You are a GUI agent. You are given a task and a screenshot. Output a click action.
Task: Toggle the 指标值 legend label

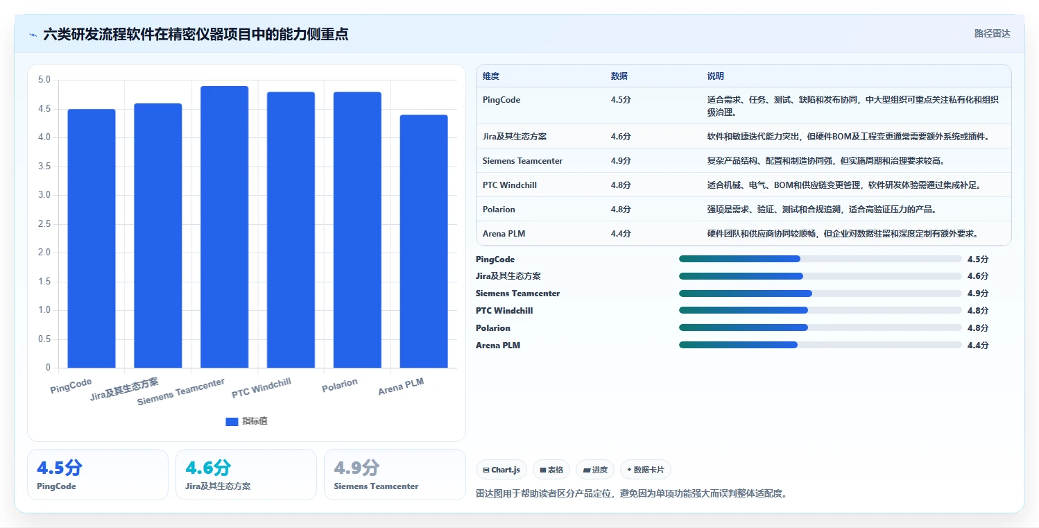[255, 422]
